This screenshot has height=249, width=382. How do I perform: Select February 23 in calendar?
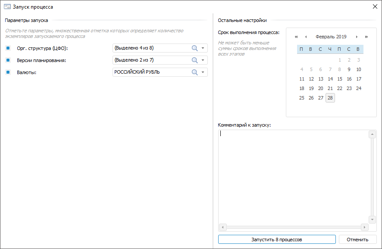pos(349,89)
